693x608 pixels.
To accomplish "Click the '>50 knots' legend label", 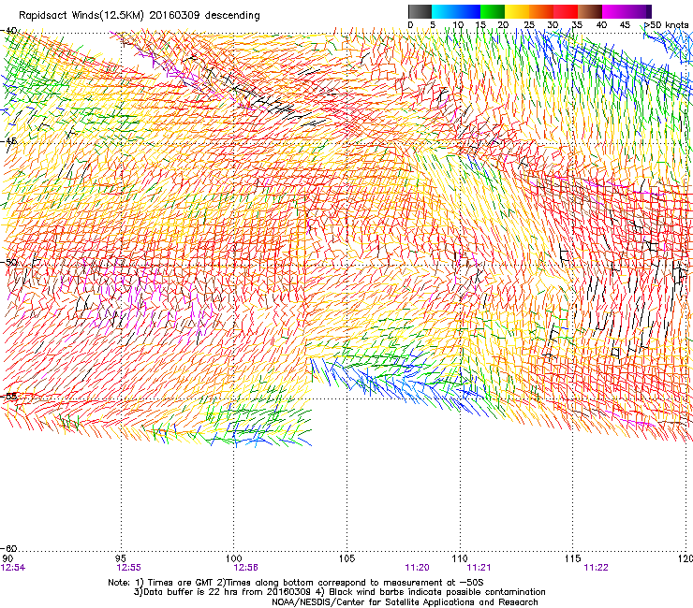I will click(667, 25).
